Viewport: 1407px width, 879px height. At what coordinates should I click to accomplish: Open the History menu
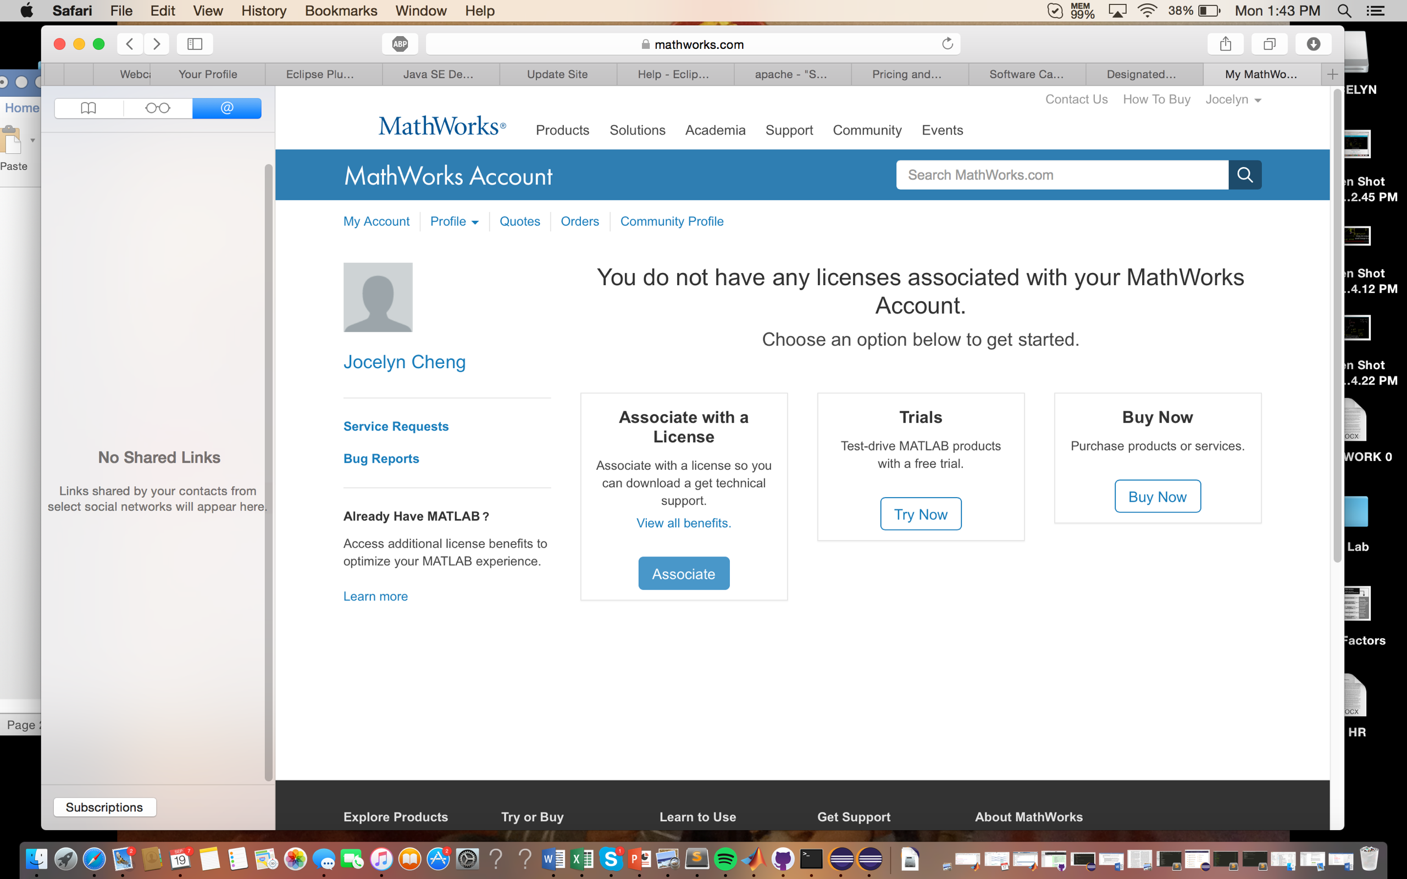[x=263, y=10]
